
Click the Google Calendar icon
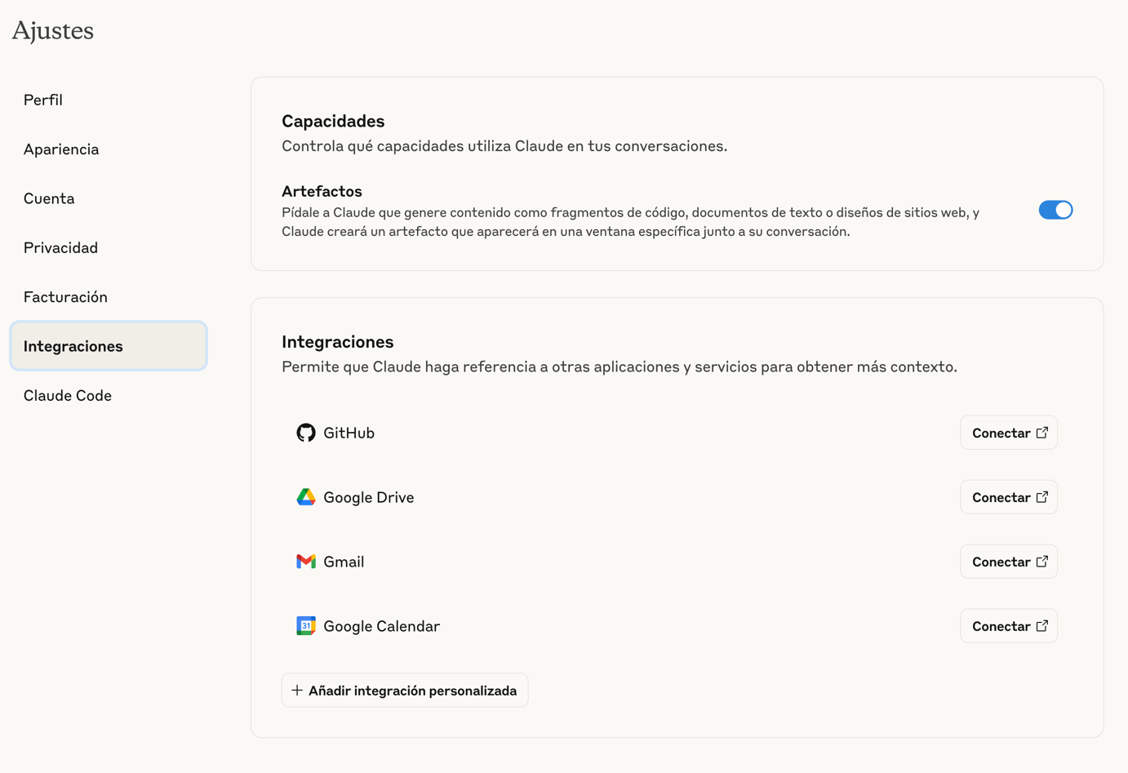305,625
